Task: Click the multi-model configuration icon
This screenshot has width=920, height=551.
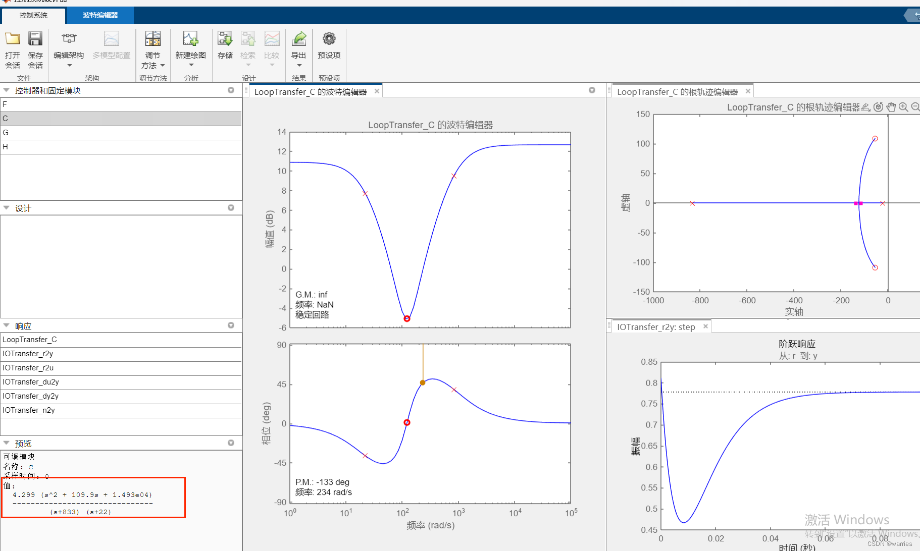Action: pyautogui.click(x=112, y=39)
